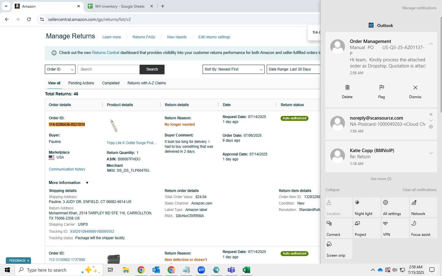This screenshot has height=276, width=442.
Task: Open Sort By Newest First dropdown
Action: (x=234, y=69)
